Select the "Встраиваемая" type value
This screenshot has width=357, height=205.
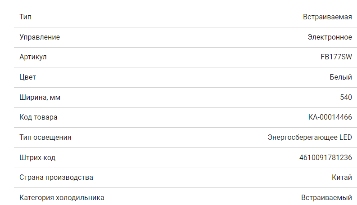(327, 17)
